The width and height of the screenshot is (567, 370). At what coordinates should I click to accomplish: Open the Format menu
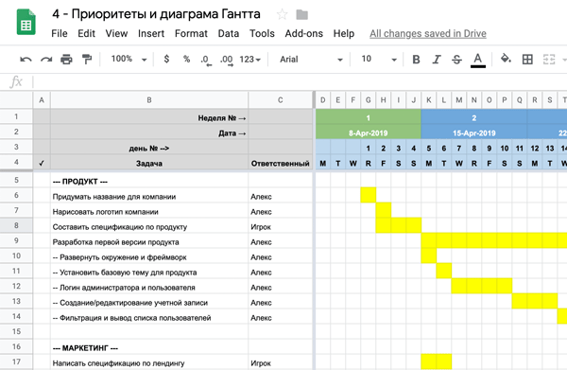[191, 34]
